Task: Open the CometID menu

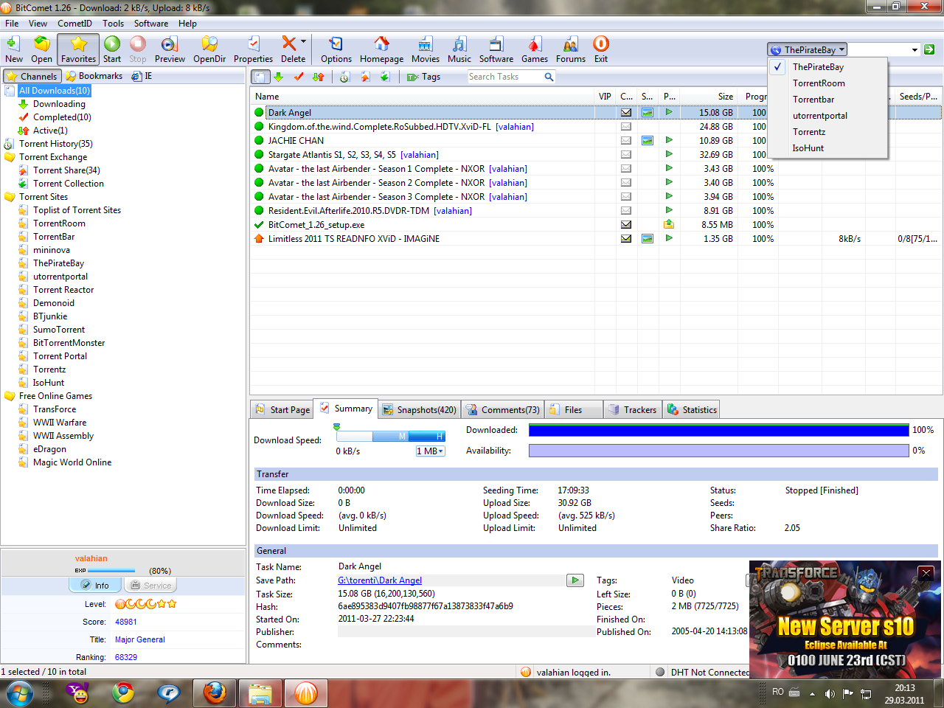Action: pyautogui.click(x=74, y=23)
